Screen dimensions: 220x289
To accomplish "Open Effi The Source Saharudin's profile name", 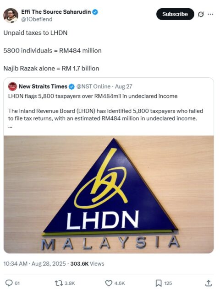I will (x=56, y=12).
